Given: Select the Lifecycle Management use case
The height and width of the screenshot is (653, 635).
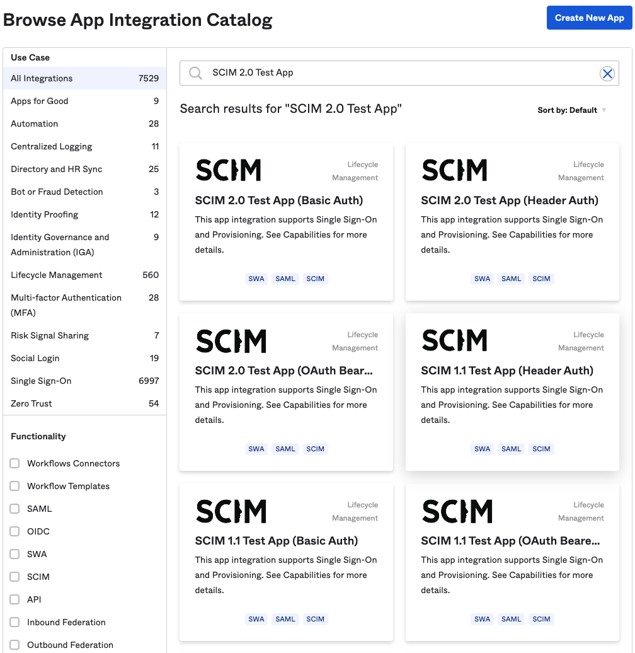Looking at the screenshot, I should (x=57, y=275).
